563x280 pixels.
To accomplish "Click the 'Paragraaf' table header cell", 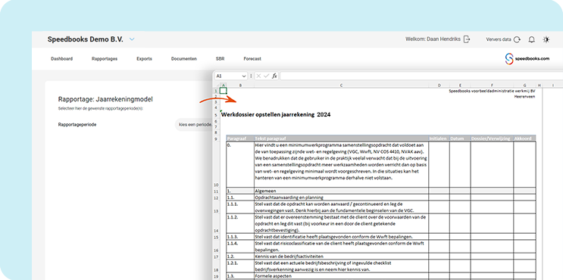I will click(x=240, y=138).
